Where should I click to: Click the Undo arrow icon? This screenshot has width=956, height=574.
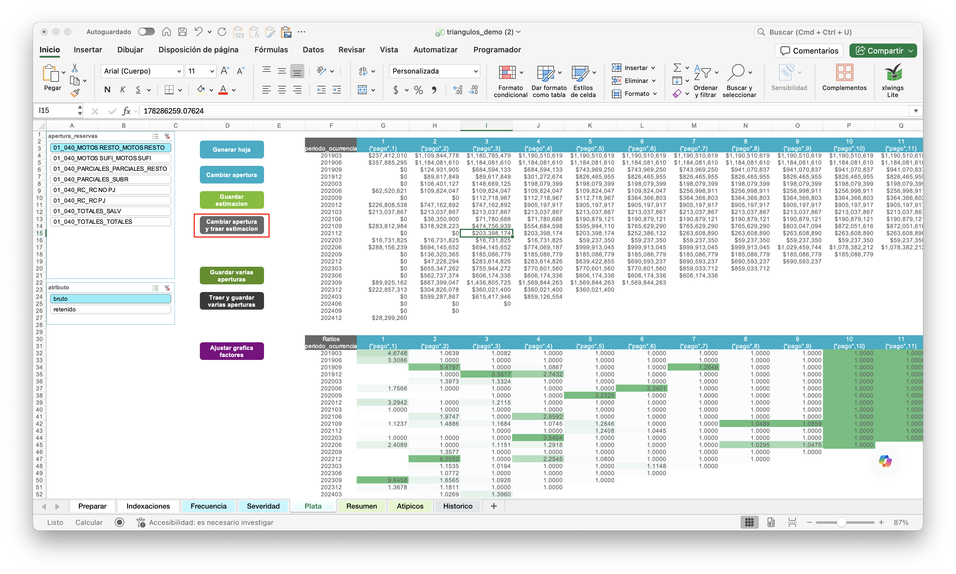(x=199, y=32)
